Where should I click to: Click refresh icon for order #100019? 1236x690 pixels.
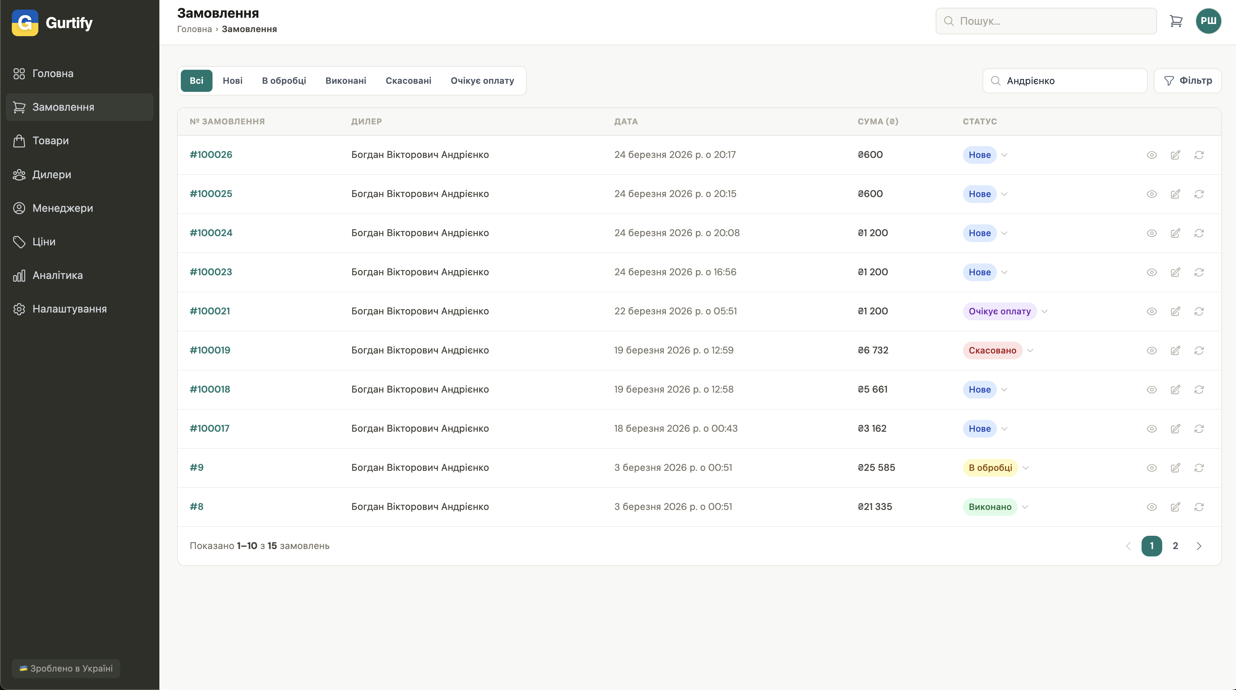point(1199,351)
